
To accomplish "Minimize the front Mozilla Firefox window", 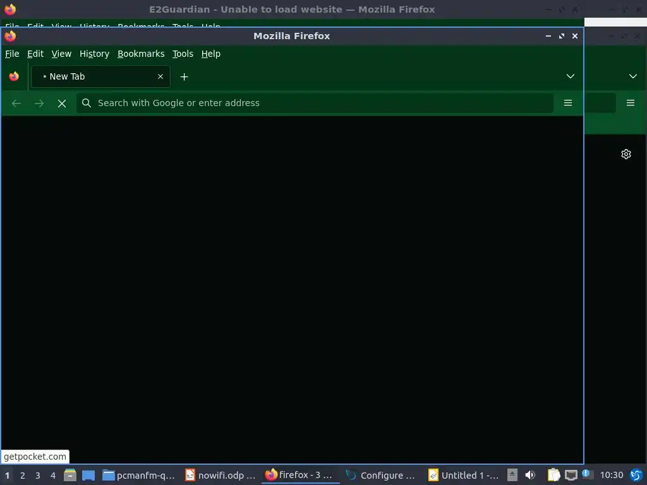I will click(548, 36).
